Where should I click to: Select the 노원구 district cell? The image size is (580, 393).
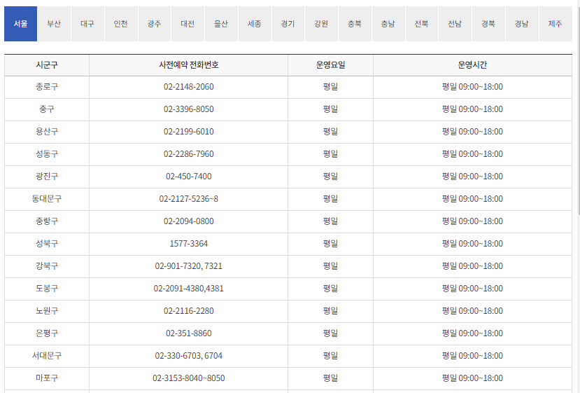pos(47,311)
